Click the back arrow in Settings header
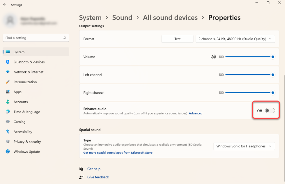This screenshot has height=184, width=285. tap(5, 5)
